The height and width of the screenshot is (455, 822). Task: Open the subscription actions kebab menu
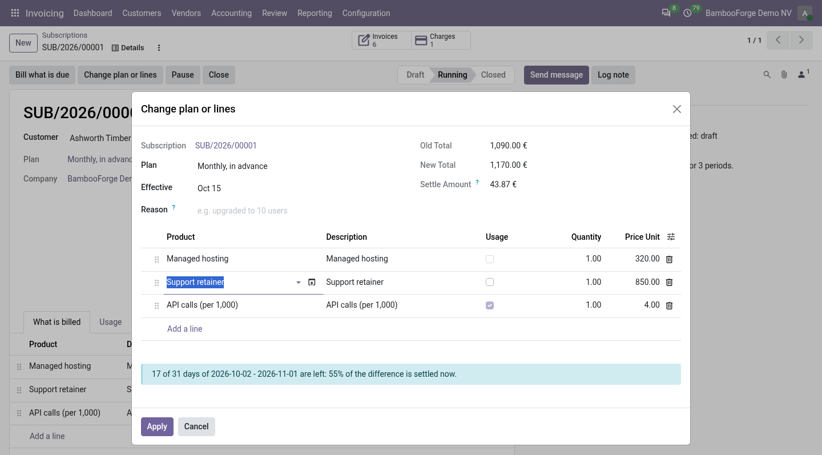159,48
